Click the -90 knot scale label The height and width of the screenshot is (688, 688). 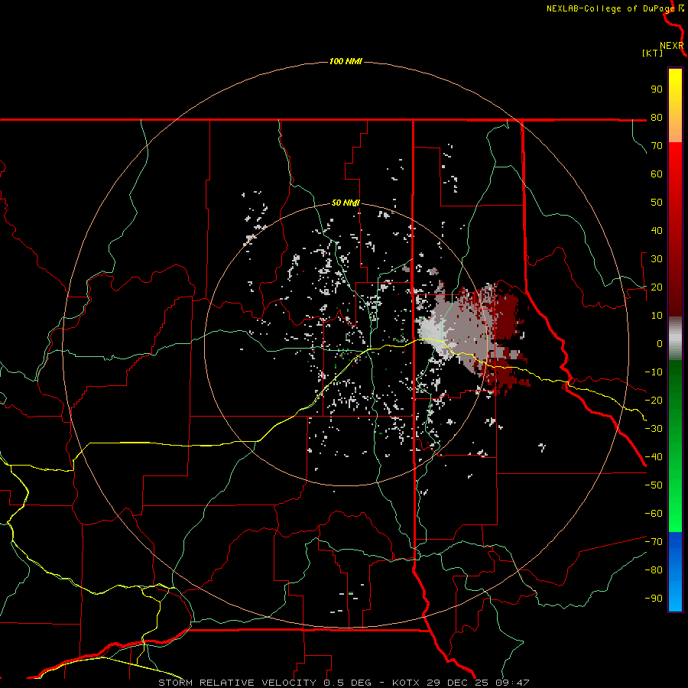click(x=654, y=599)
